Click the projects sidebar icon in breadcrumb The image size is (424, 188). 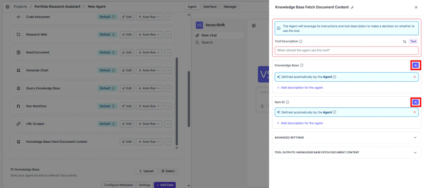[8, 7]
